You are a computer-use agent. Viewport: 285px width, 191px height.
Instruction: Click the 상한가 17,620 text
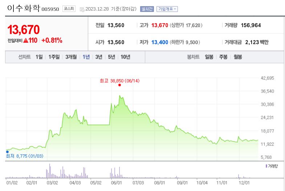point(186,25)
